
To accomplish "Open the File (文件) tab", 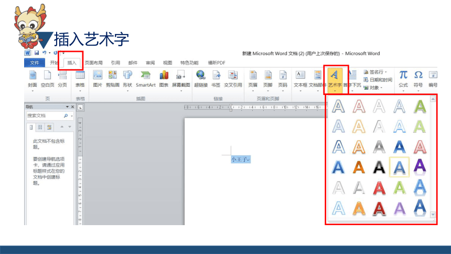I will click(x=35, y=63).
